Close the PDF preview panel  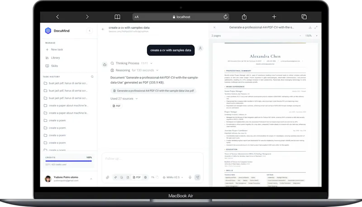[214, 28]
